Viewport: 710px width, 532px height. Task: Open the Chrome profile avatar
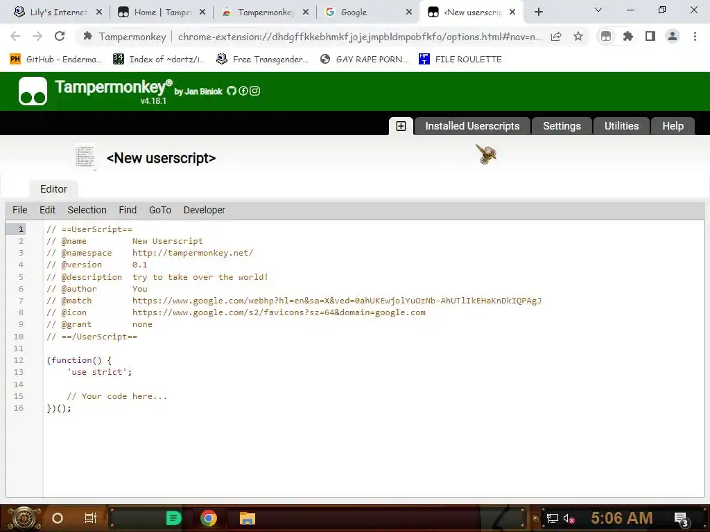[x=673, y=36]
